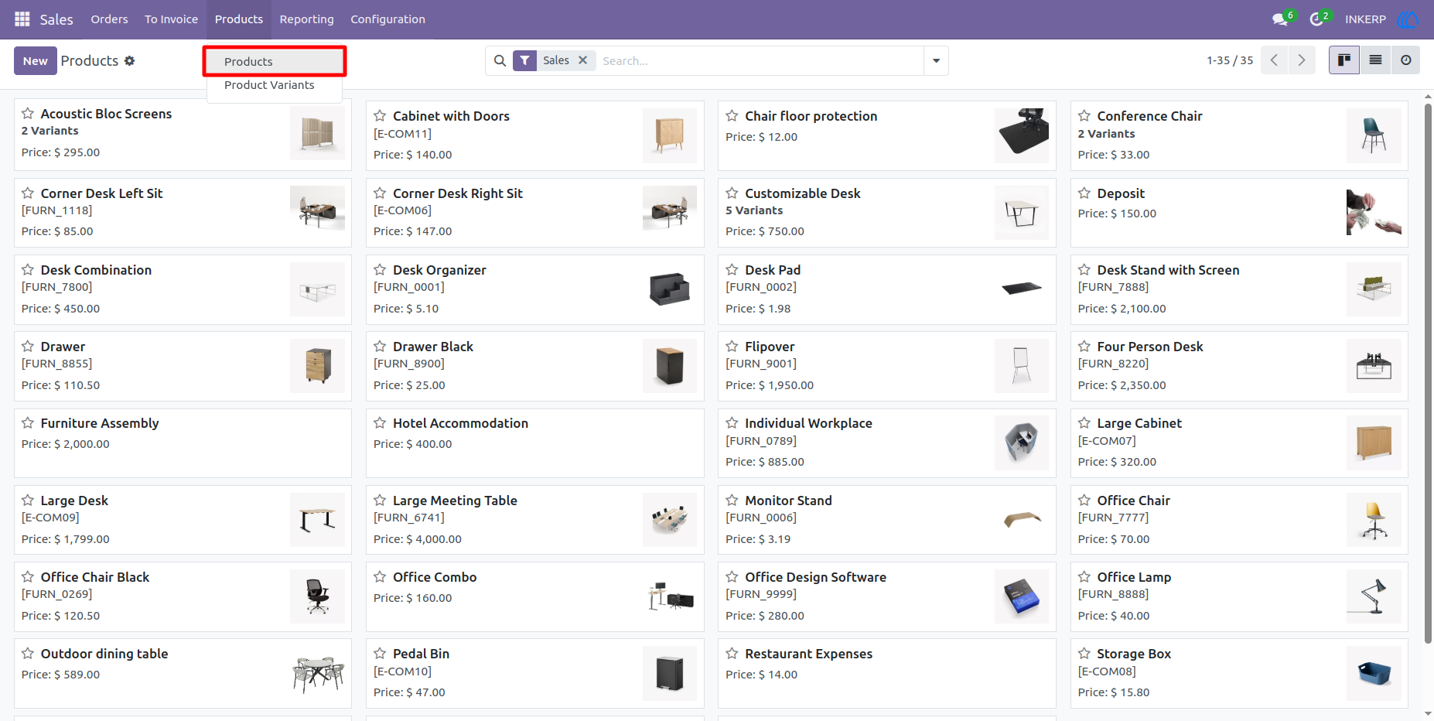The image size is (1434, 721).
Task: Open the Large Meeting Table card
Action: (534, 520)
